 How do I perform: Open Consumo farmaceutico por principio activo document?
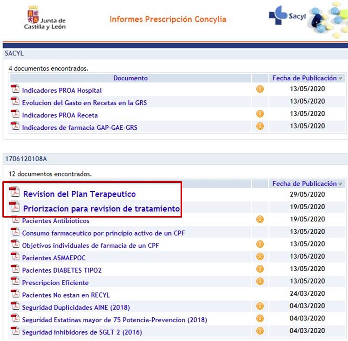(x=103, y=233)
